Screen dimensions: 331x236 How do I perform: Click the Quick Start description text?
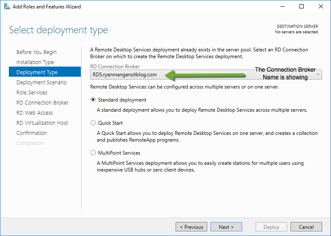(207, 137)
